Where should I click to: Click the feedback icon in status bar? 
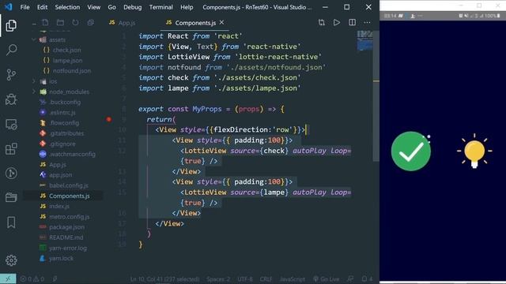coord(350,278)
